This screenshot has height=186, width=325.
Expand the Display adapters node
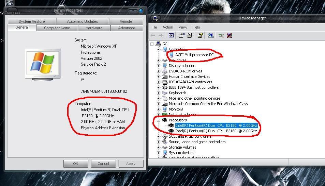point(159,66)
